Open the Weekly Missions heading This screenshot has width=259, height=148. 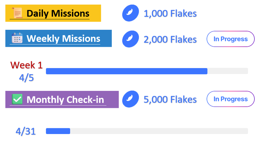tap(63, 39)
